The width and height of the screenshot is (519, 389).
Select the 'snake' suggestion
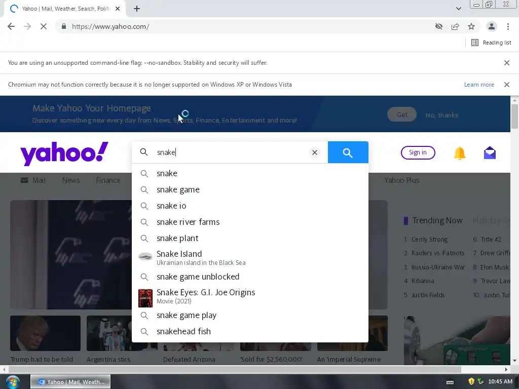pos(250,173)
